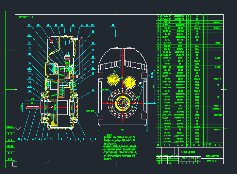Image resolution: width=237 pixels, height=174 pixels.
Task: Click the revision table on the left border
Action: pos(10,137)
